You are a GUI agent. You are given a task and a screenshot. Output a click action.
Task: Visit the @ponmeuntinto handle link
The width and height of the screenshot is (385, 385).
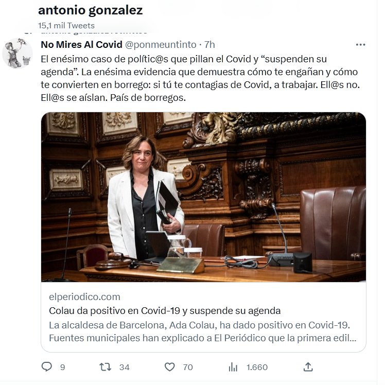[161, 45]
